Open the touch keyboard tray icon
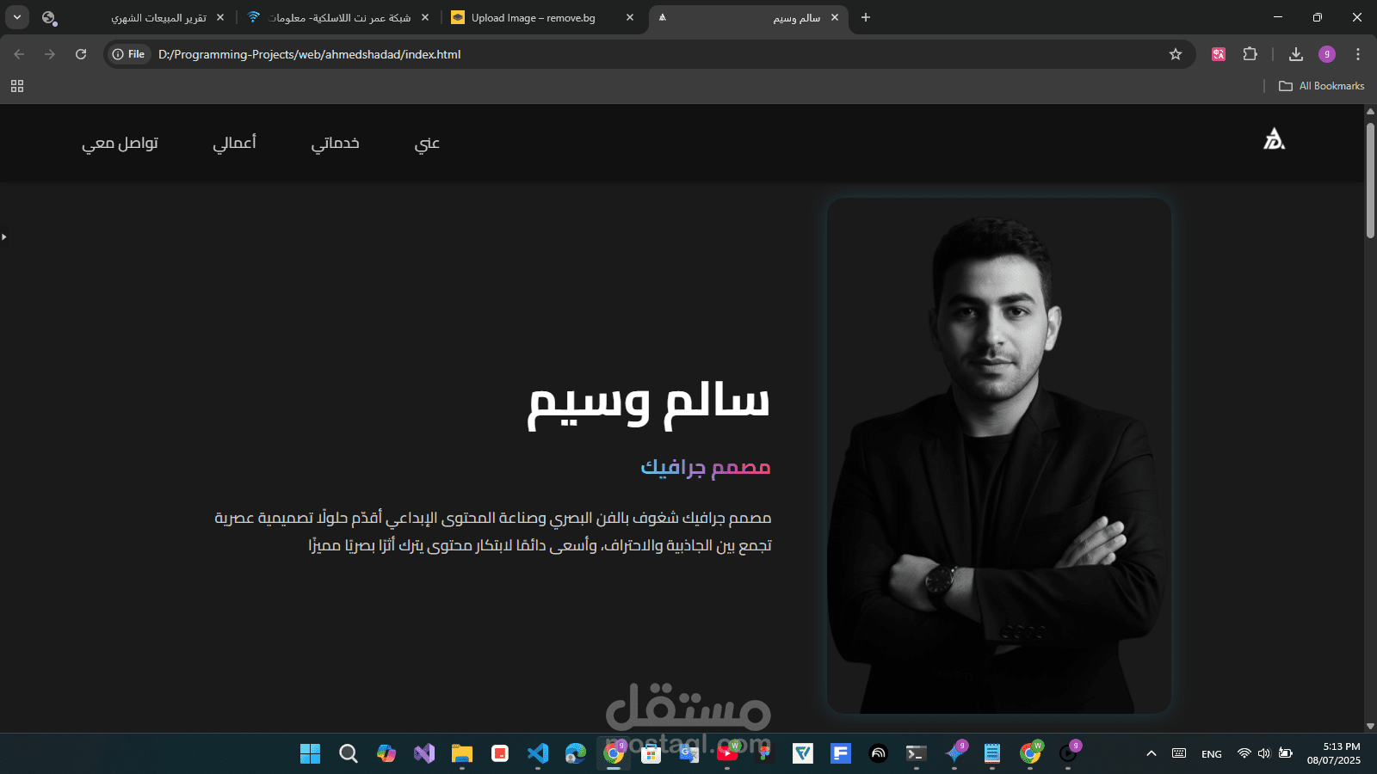The width and height of the screenshot is (1377, 774). [x=1179, y=753]
